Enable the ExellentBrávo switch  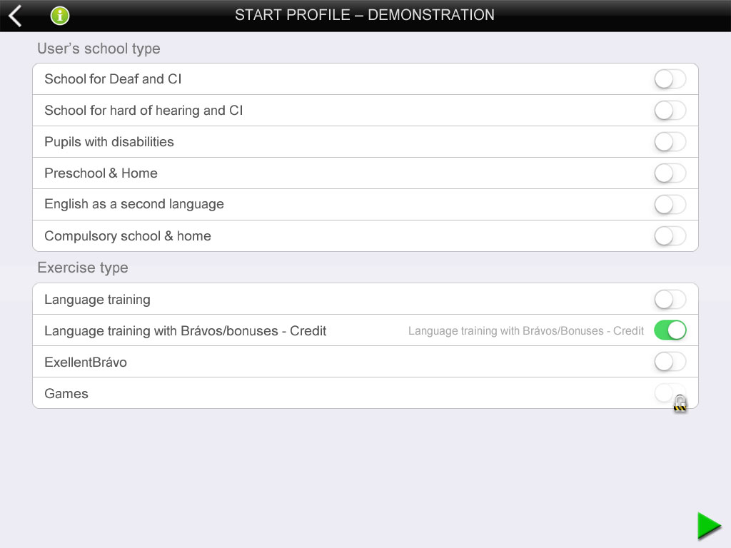[670, 362]
